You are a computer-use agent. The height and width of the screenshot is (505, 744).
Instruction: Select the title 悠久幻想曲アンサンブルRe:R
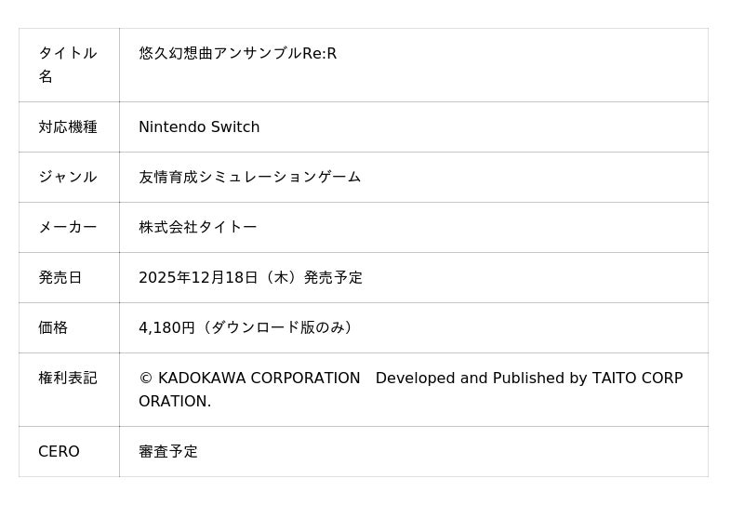coord(237,54)
